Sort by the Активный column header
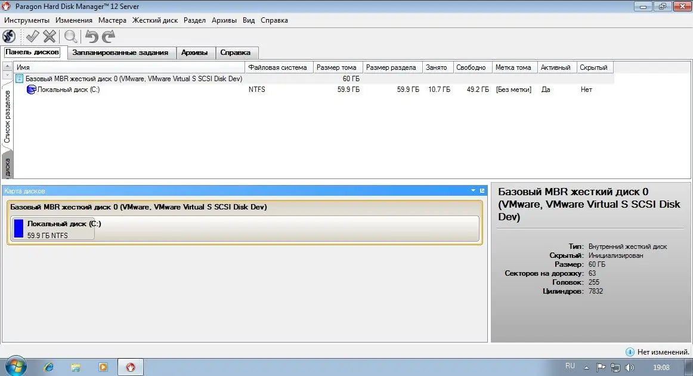This screenshot has width=693, height=376. (557, 67)
